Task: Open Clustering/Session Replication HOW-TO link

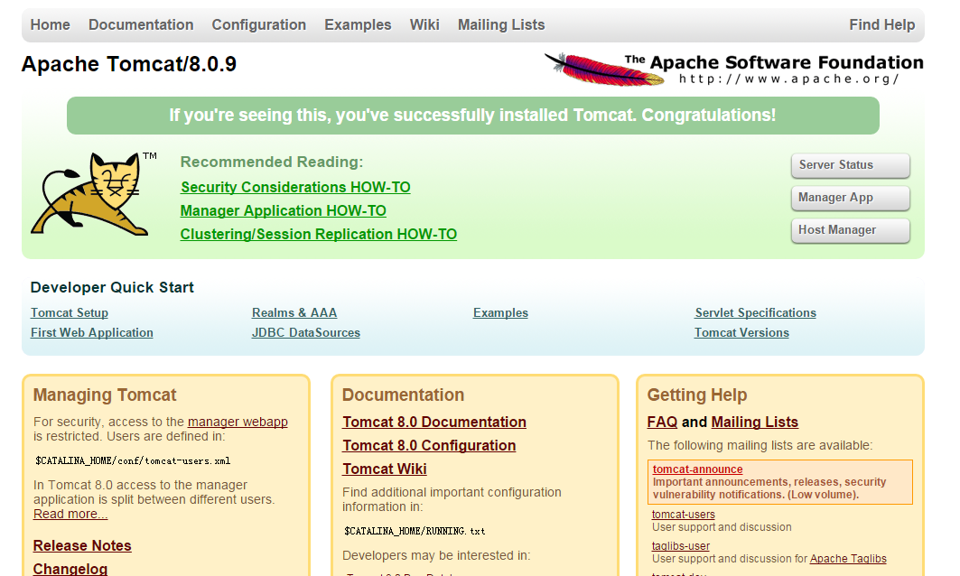Action: coord(319,235)
